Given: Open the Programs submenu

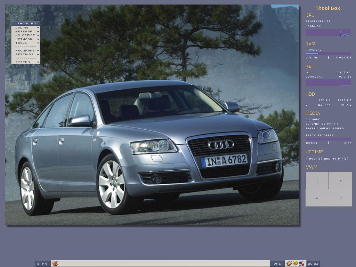Looking at the screenshot, I should (x=26, y=50).
